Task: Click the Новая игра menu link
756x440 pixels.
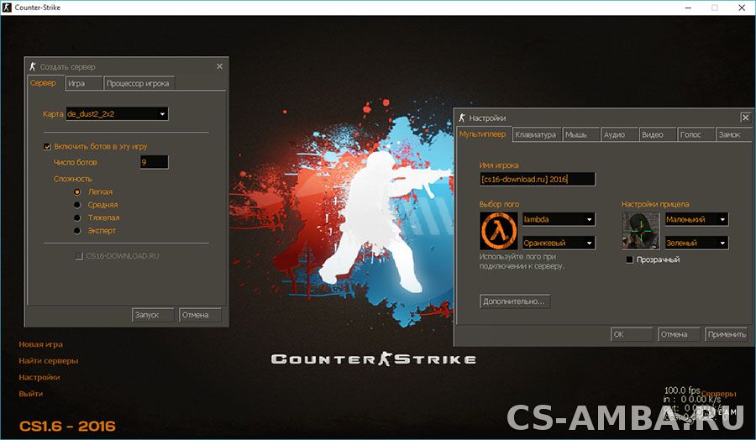Action: pos(41,344)
